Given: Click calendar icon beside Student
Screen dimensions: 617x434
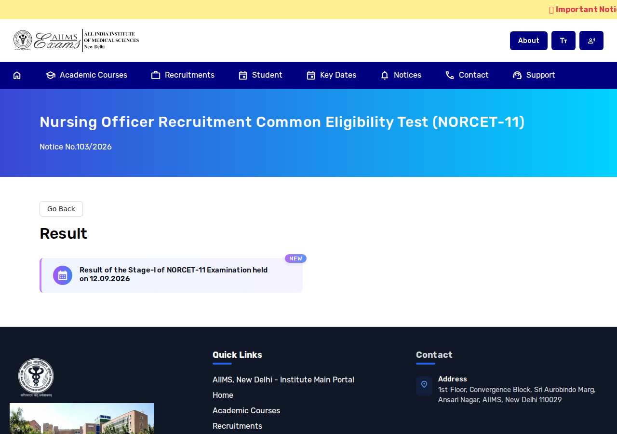Looking at the screenshot, I should pyautogui.click(x=243, y=75).
